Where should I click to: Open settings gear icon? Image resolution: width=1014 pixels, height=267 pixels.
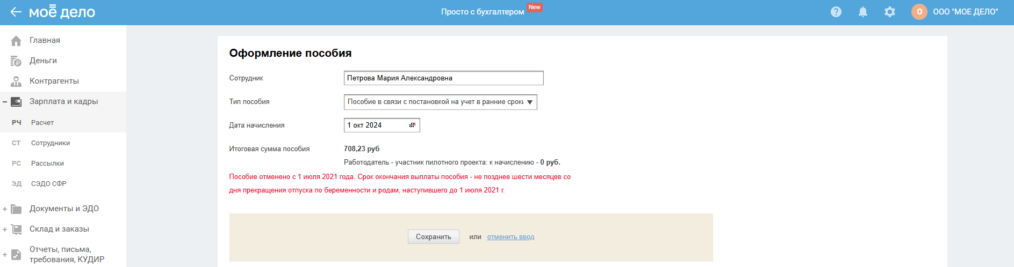pyautogui.click(x=890, y=12)
